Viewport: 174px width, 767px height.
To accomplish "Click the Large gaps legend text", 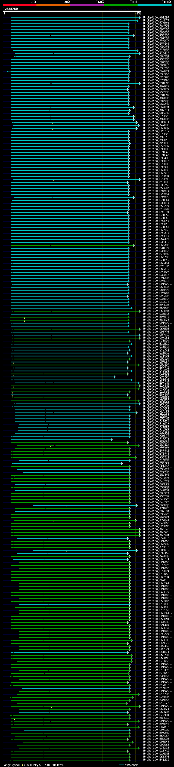I will click(x=33, y=765).
